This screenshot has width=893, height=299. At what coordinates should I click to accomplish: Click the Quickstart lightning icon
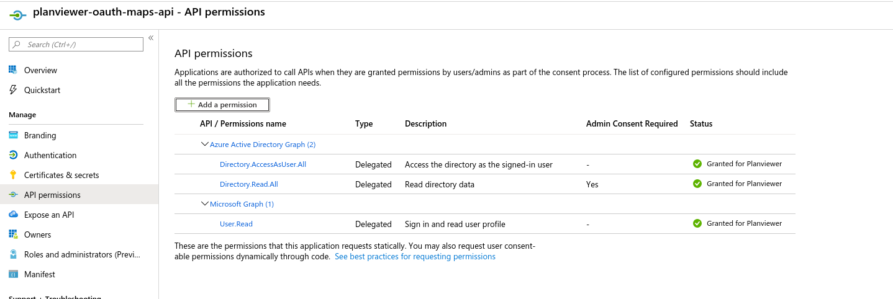[13, 90]
